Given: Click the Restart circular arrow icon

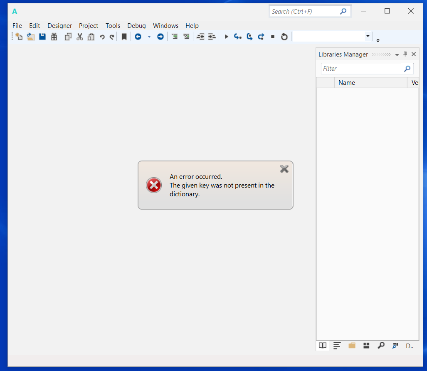Looking at the screenshot, I should click(x=284, y=37).
